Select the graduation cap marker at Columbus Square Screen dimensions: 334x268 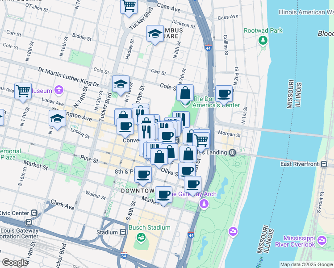click(x=155, y=35)
